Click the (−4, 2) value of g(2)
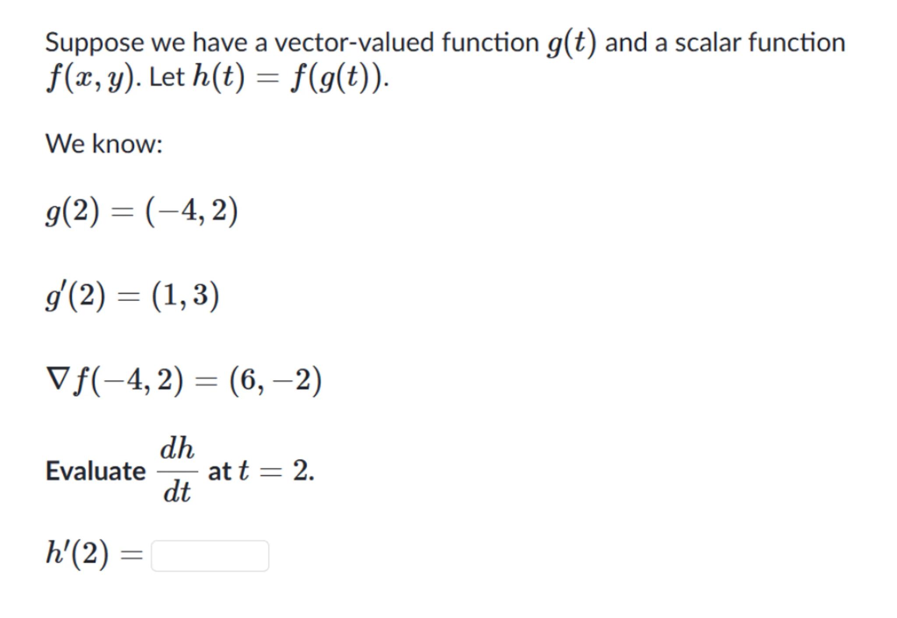The height and width of the screenshot is (618, 897). point(191,212)
